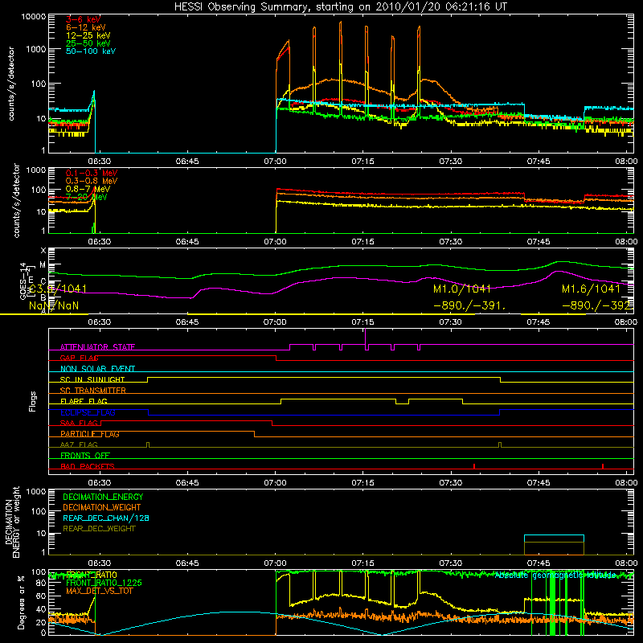643x643 pixels.
Task: Select the DECIMATION_ENERGY legend label
Action: pos(103,497)
